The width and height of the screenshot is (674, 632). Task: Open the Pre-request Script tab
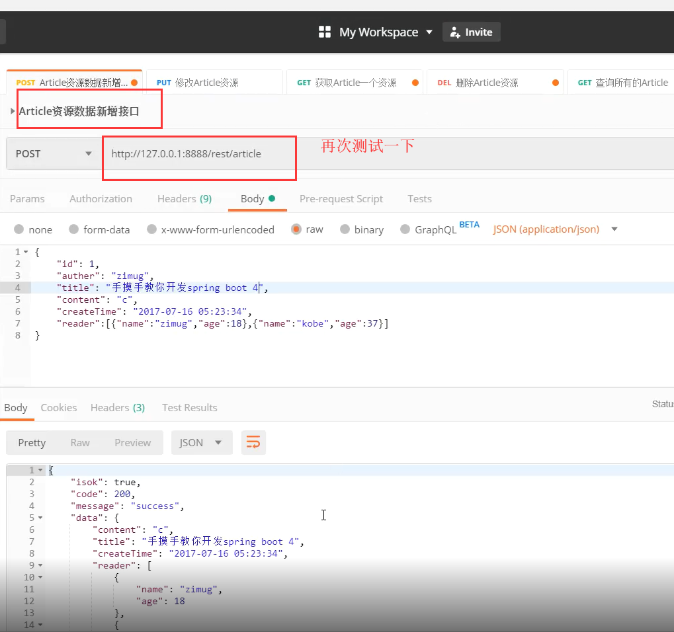click(341, 199)
